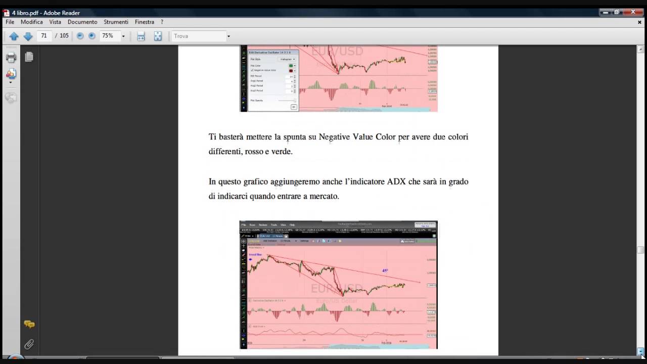The width and height of the screenshot is (647, 364).
Task: Click the text 'Negative Value Color' in paragraph
Action: coord(357,137)
